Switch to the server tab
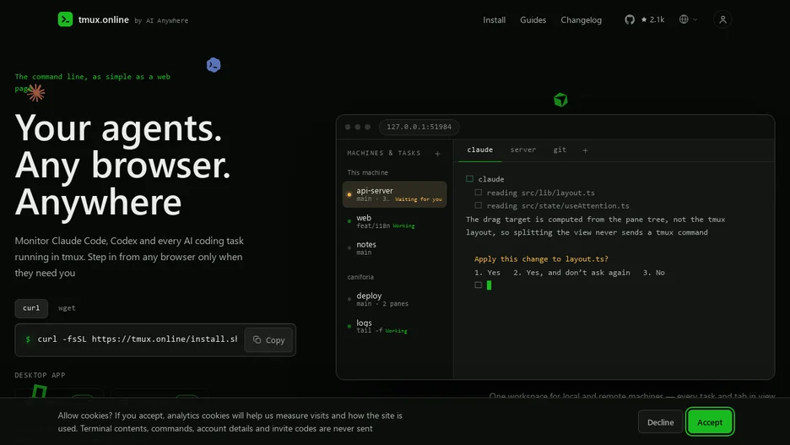Viewport: 790px width, 445px height. (x=523, y=149)
